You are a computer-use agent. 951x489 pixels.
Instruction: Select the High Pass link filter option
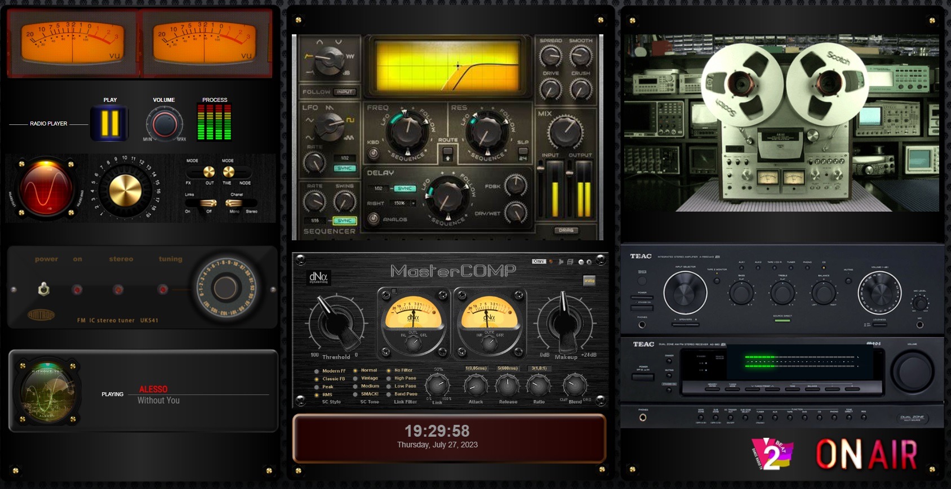click(x=402, y=378)
